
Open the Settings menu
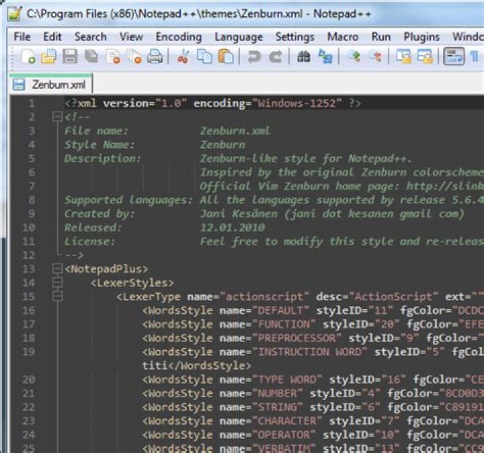point(295,37)
